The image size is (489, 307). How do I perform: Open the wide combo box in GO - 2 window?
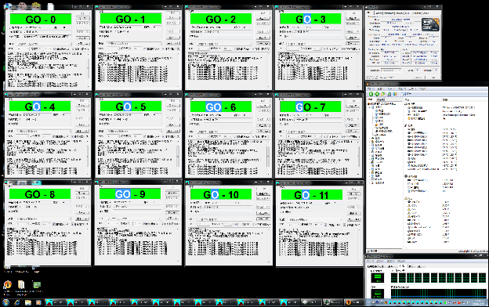pos(225,44)
